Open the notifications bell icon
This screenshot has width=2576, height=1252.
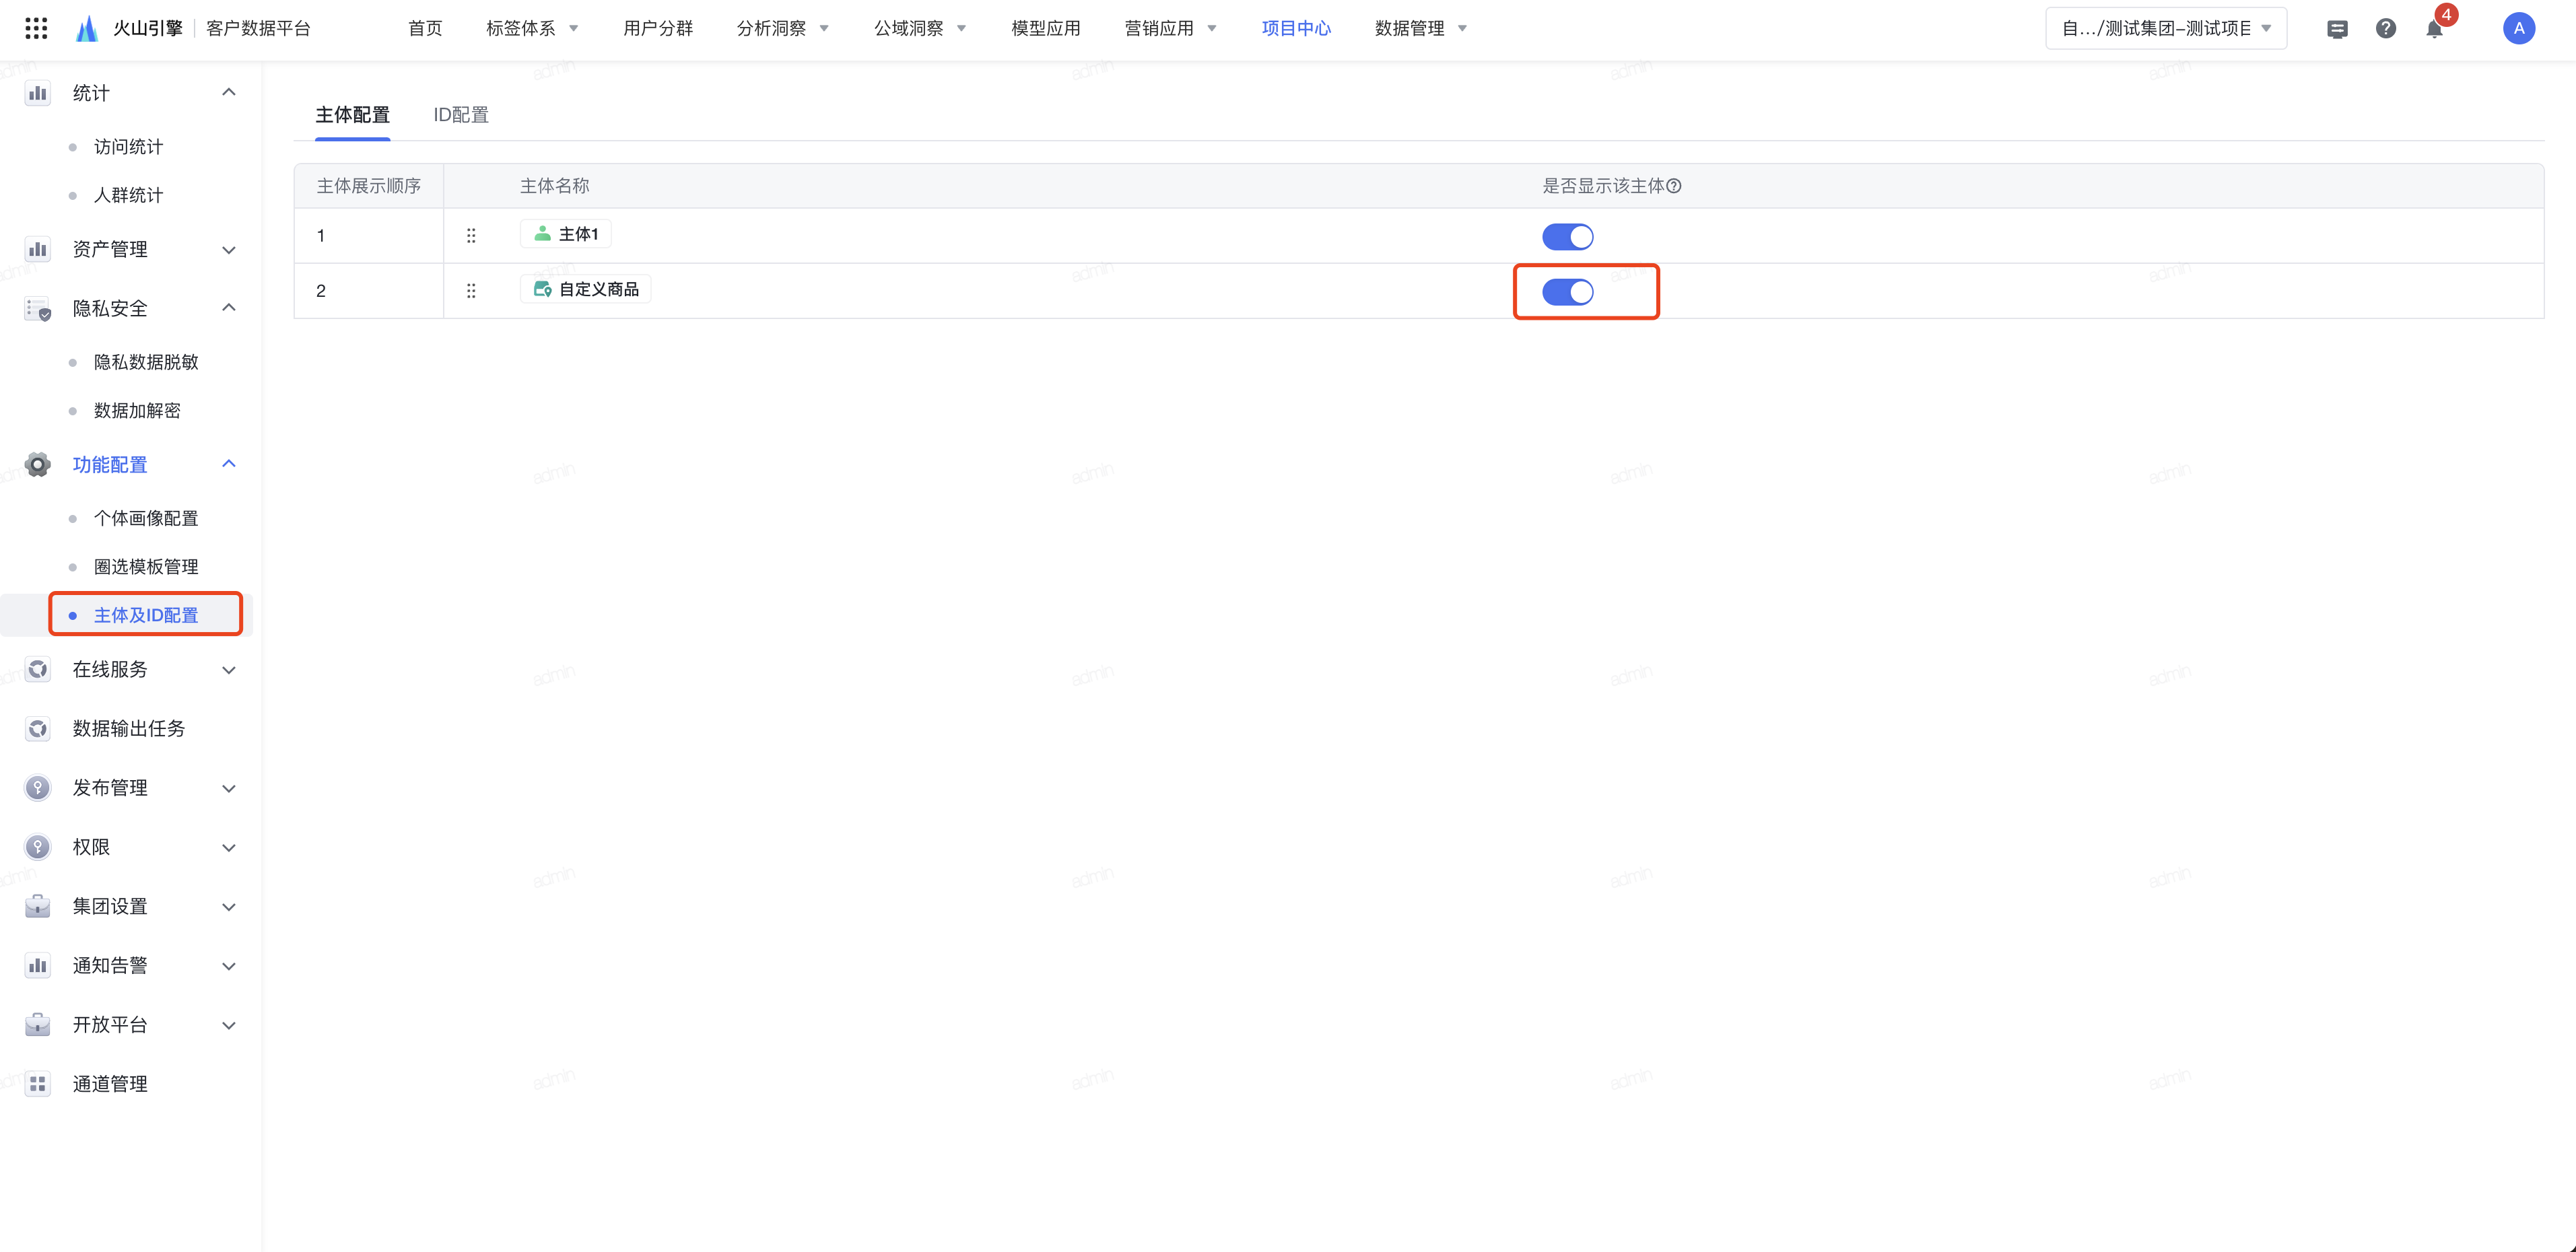click(x=2434, y=29)
